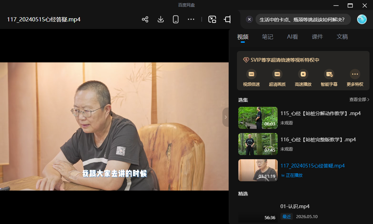This screenshot has height=224, width=373.
Task: Switch to the 笔记 tab
Action: [268, 37]
